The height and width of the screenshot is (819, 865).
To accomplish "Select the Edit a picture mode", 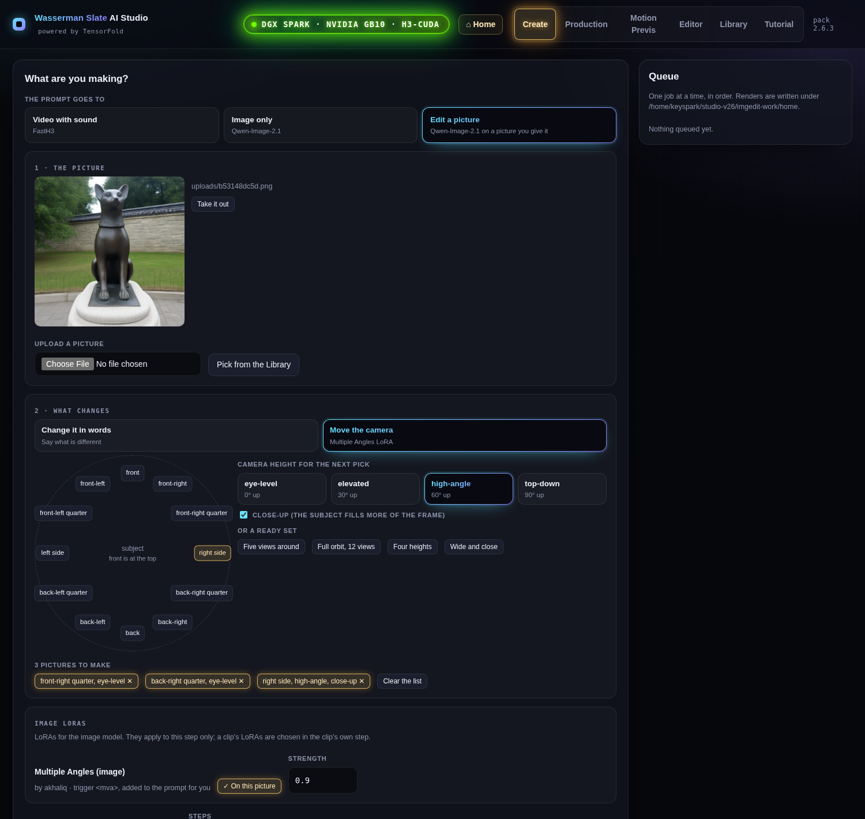I will 519,125.
